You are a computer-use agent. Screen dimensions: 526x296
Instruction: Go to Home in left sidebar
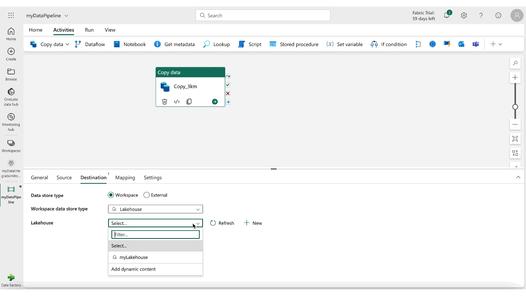[11, 34]
